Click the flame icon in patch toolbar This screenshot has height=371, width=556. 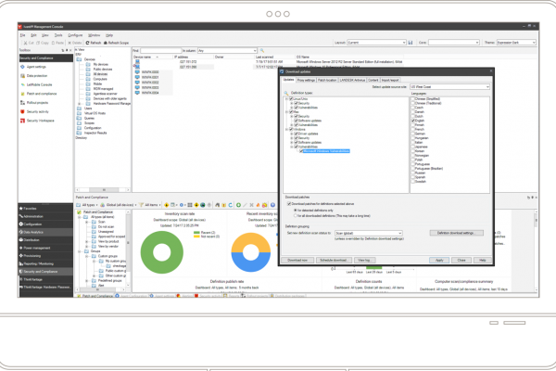click(x=259, y=205)
